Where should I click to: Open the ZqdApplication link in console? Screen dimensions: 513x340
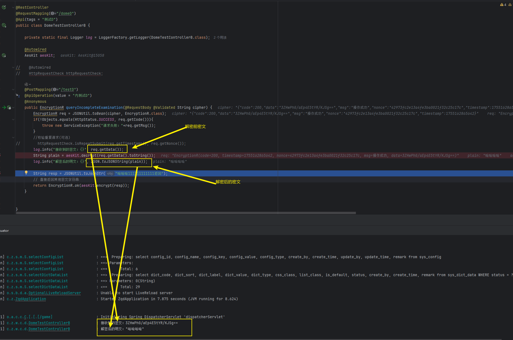coord(31,299)
